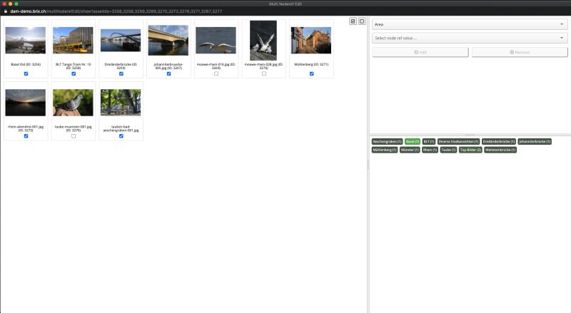
Task: Click the moewe-rhein-016.jpg seagull thumbnail
Action: pos(216,40)
